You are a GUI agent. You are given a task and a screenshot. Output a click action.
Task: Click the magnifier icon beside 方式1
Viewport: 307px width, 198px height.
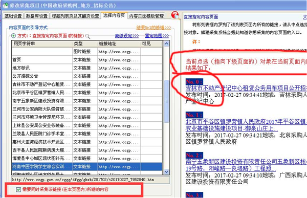click(87, 36)
